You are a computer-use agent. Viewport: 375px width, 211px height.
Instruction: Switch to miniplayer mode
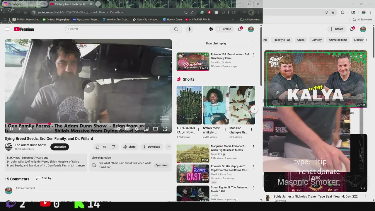pos(146,129)
